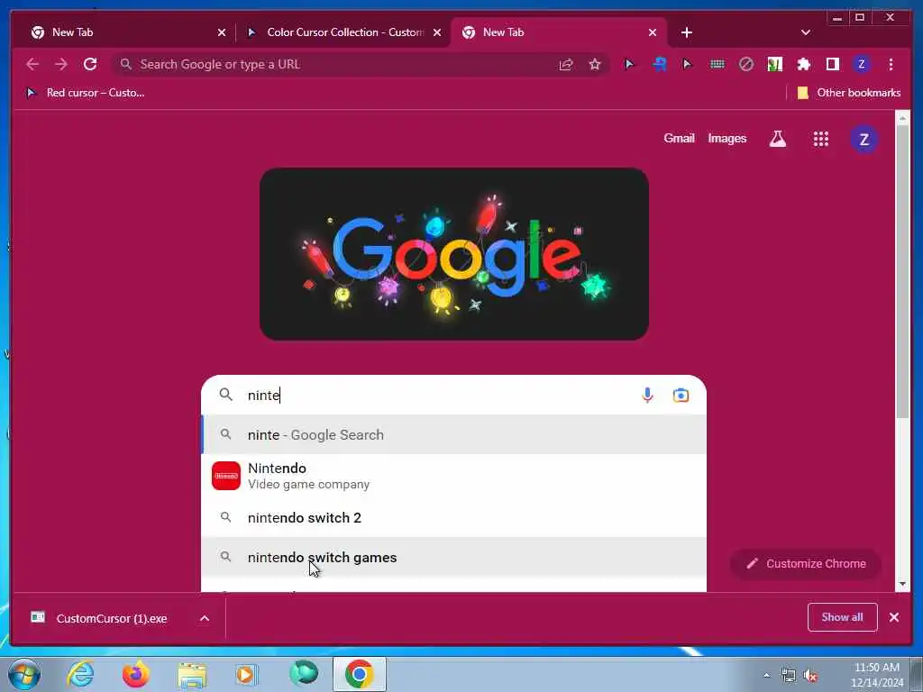The height and width of the screenshot is (692, 923).
Task: Expand the CustomCursor (1).exe download options
Action: [205, 618]
